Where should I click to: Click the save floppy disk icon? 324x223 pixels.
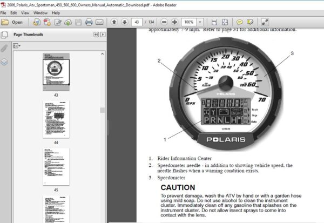pyautogui.click(x=78, y=22)
